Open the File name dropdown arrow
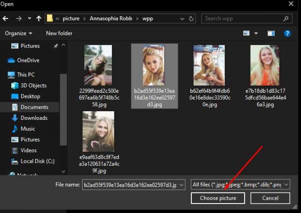The width and height of the screenshot is (301, 213). (181, 185)
